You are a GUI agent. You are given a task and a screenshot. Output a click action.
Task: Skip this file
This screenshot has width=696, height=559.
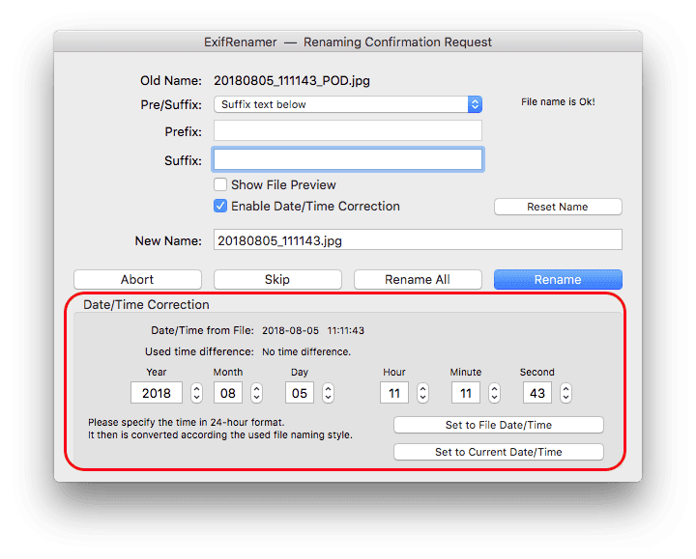pos(277,280)
